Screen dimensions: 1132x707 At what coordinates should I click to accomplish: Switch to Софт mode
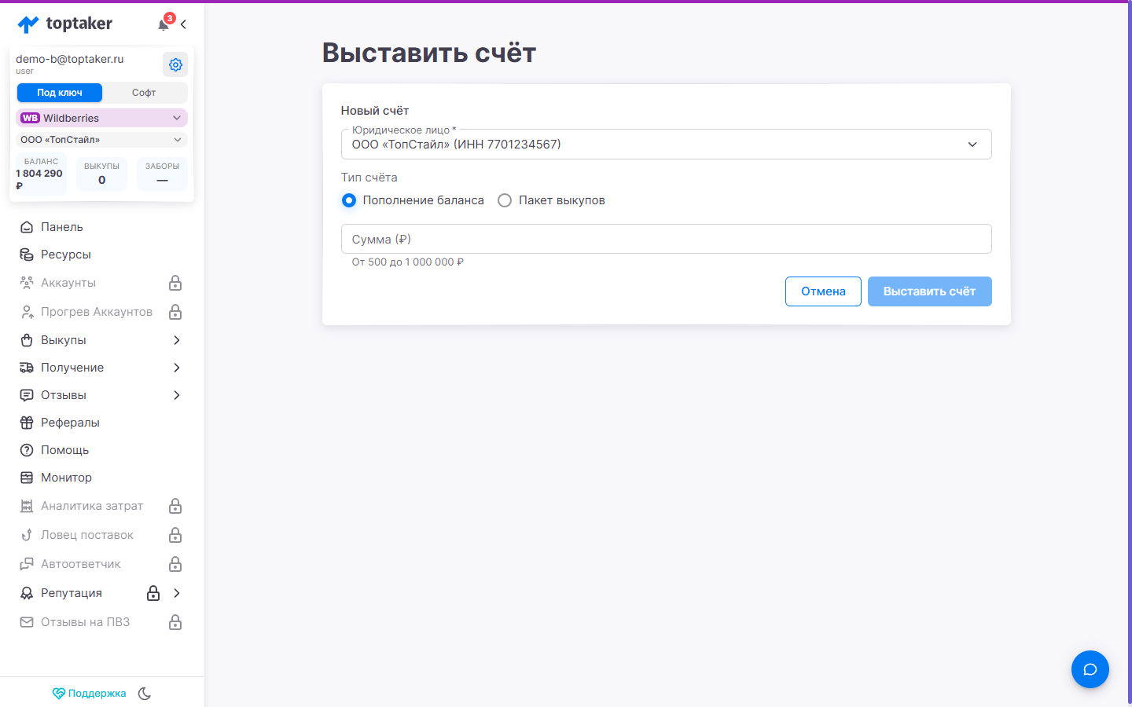pyautogui.click(x=144, y=93)
